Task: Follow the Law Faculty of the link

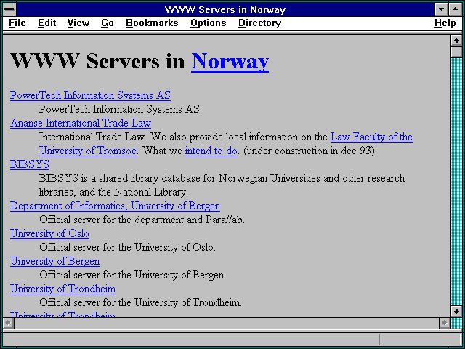Action: (x=371, y=137)
